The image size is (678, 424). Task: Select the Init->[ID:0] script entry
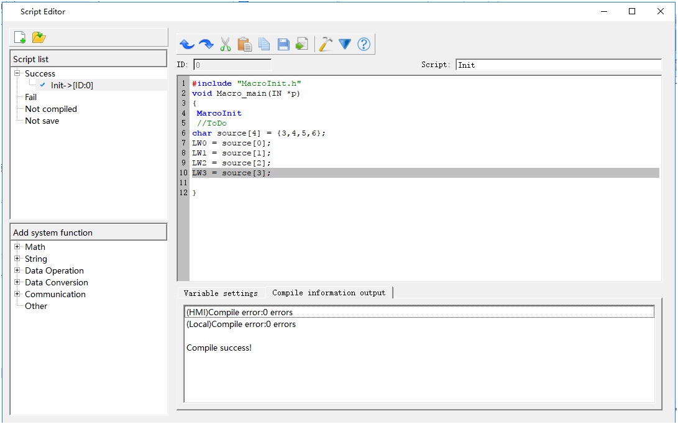tap(71, 85)
